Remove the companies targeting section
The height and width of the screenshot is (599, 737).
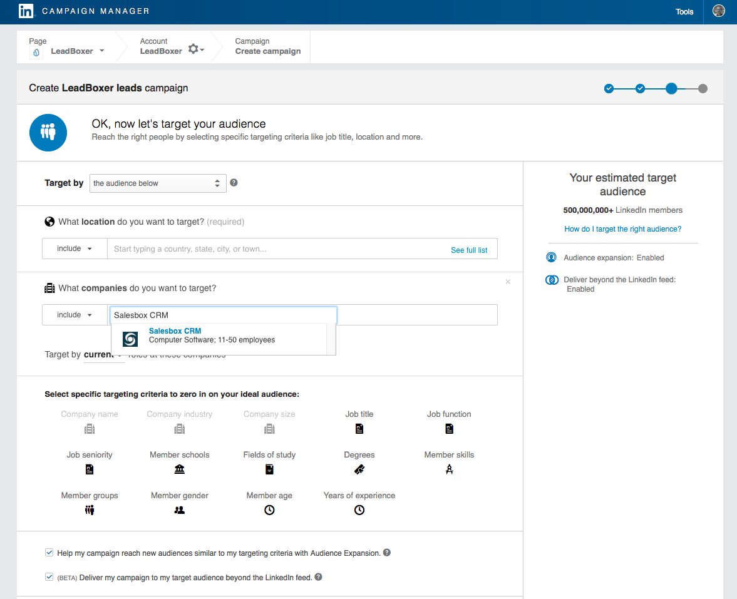coord(508,282)
